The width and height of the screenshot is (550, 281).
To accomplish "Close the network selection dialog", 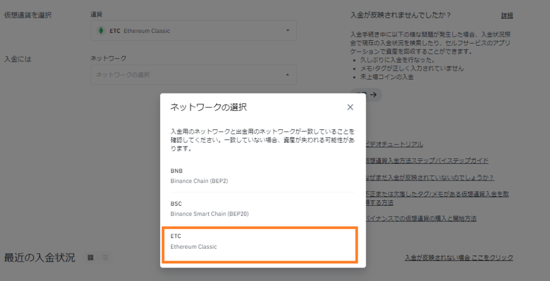I will [350, 107].
